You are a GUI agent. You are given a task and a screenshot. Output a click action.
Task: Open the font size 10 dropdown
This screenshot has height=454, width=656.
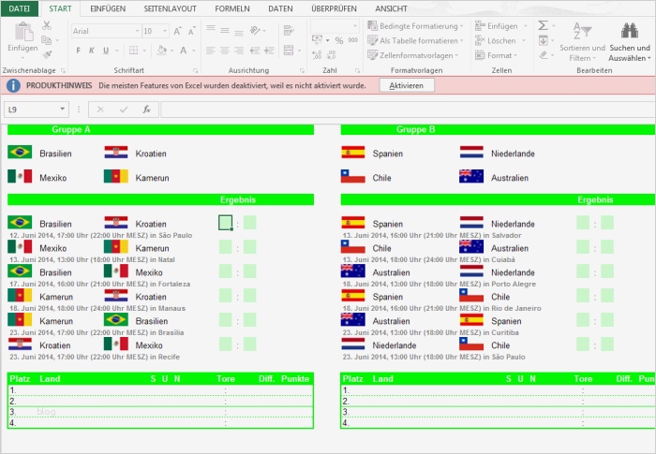pos(165,31)
